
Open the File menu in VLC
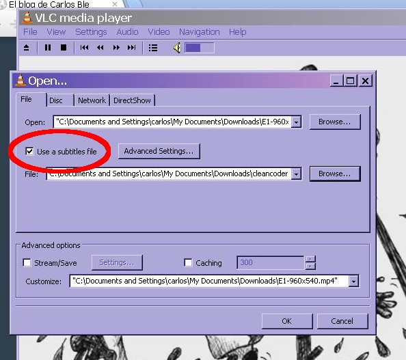point(30,32)
